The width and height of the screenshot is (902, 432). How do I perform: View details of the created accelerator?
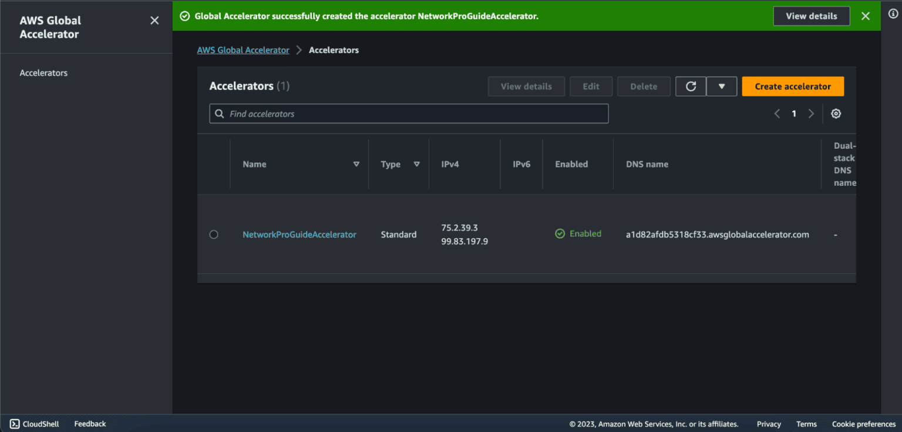812,16
